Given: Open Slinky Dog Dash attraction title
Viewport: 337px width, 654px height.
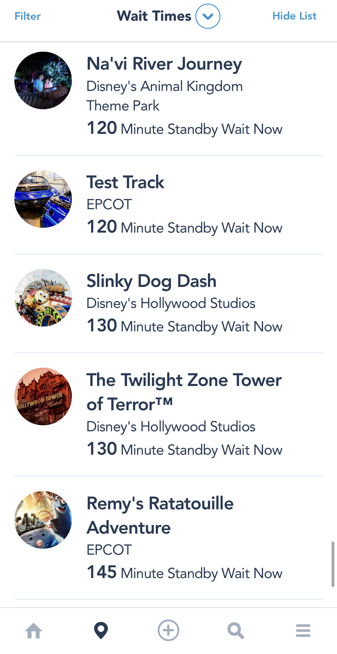Looking at the screenshot, I should [151, 281].
